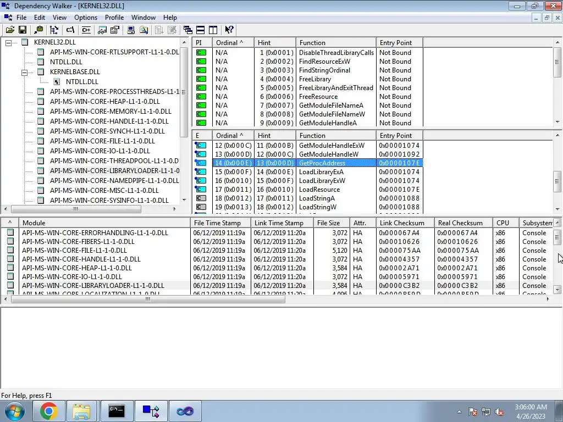The image size is (563, 422).
Task: Click the green C icon beside FindStringOrdinal
Action: pos(201,70)
